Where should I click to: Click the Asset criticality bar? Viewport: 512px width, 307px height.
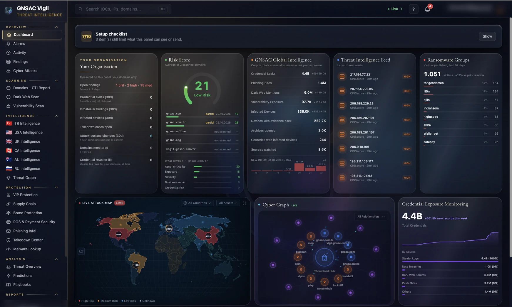212,167
